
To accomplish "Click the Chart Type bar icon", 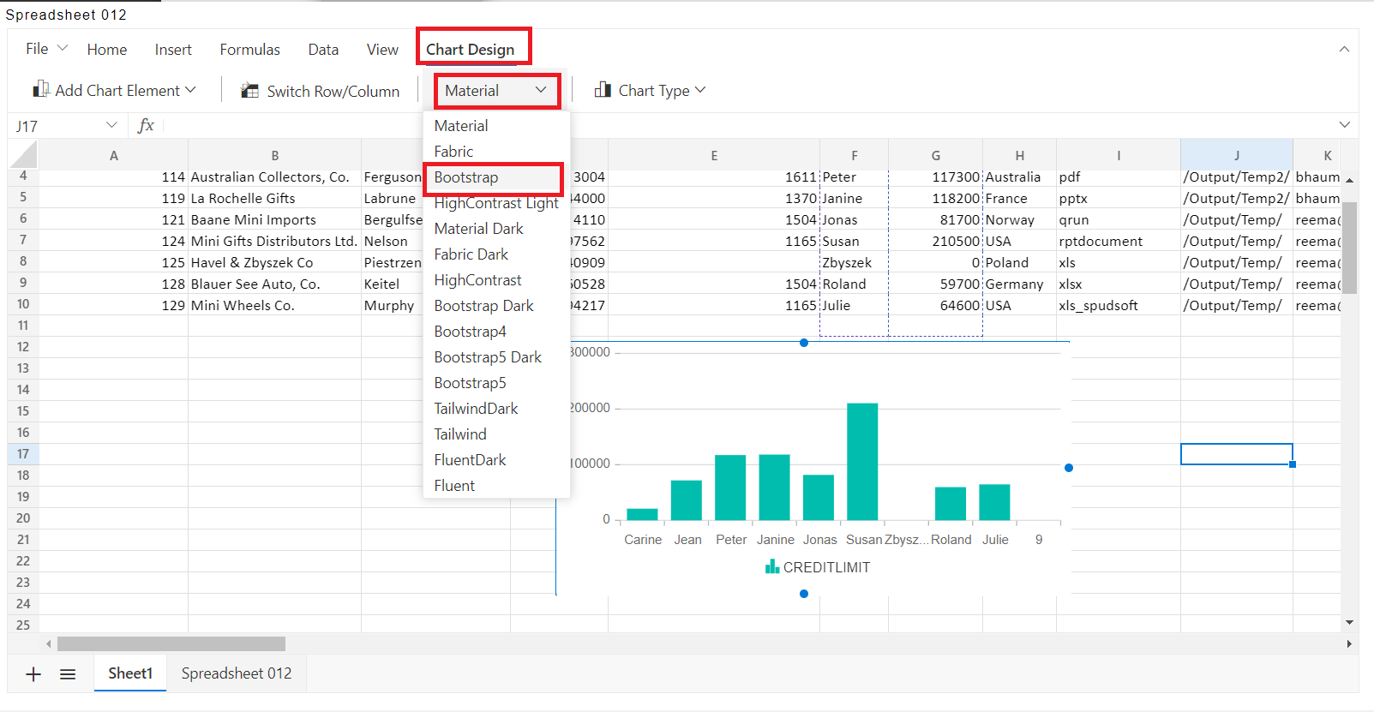I will pos(603,90).
